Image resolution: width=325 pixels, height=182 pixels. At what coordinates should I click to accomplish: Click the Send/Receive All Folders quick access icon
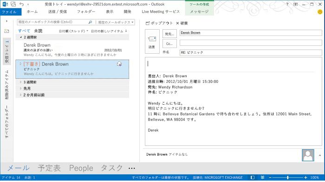pyautogui.click(x=13, y=4)
